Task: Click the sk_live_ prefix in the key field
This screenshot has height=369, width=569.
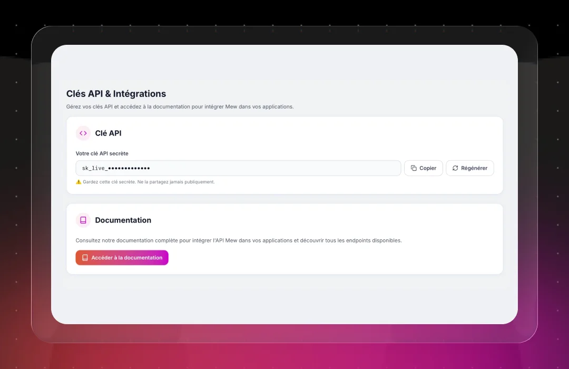Action: click(x=94, y=168)
